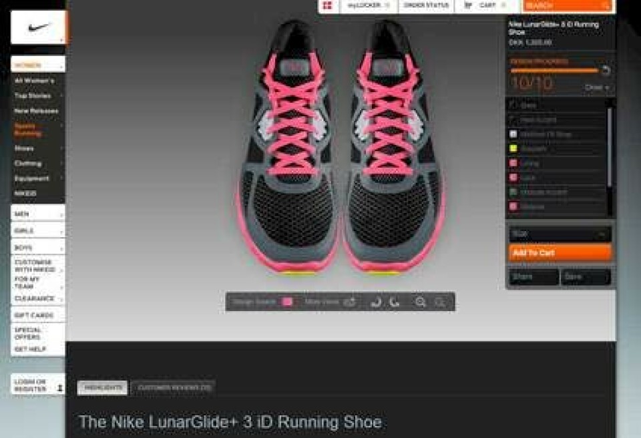This screenshot has height=438, width=641.
Task: Click the reset circular arrow icon
Action: tap(606, 71)
